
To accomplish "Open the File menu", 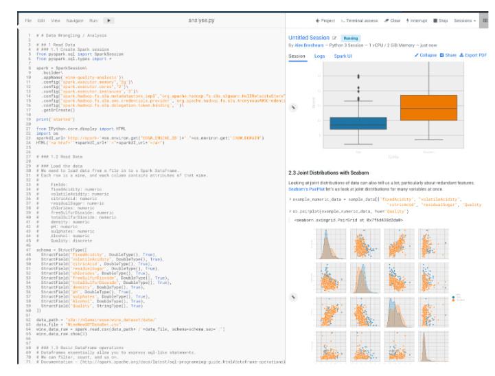I will (28, 21).
